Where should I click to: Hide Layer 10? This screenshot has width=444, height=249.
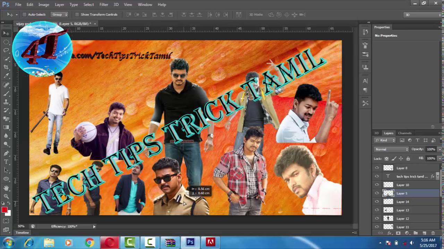point(377,185)
